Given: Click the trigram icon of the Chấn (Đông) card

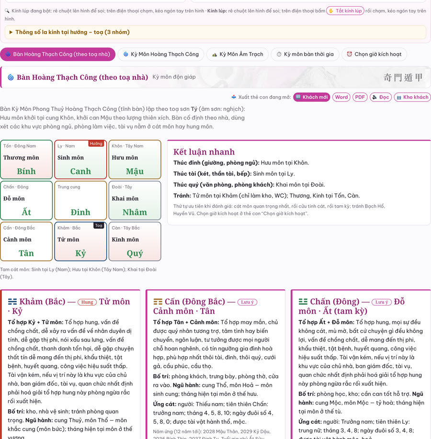Looking at the screenshot, I should 303,302.
